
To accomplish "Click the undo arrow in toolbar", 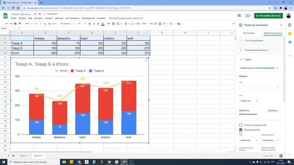I will [x=7, y=24].
